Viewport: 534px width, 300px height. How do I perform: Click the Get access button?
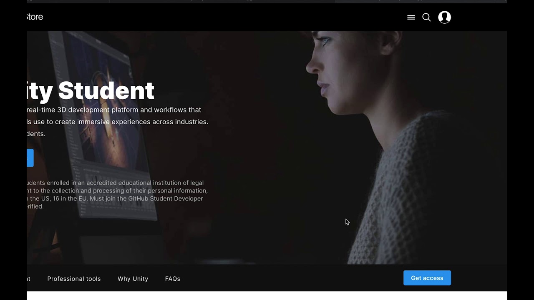point(427,278)
